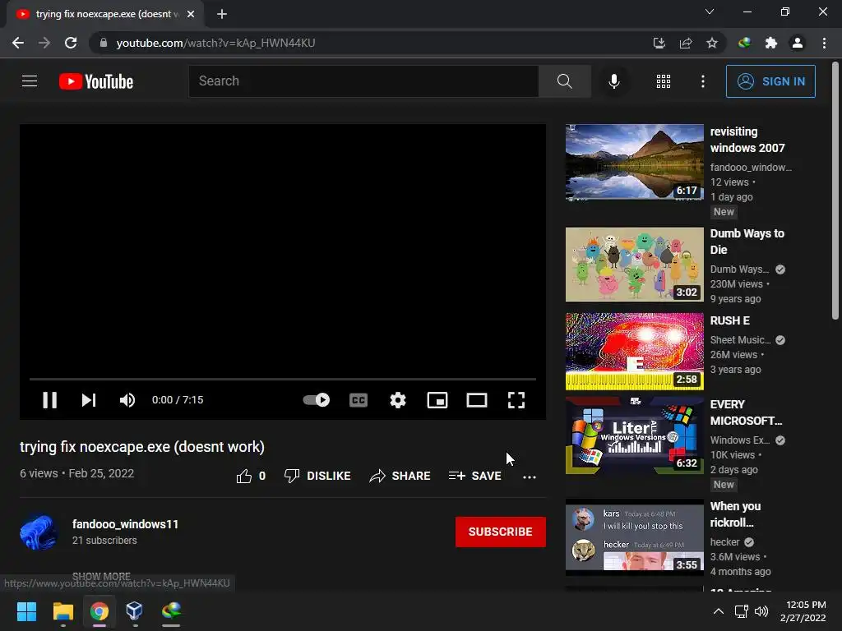Enter full screen mode
Screen dimensions: 842x631
coord(516,400)
